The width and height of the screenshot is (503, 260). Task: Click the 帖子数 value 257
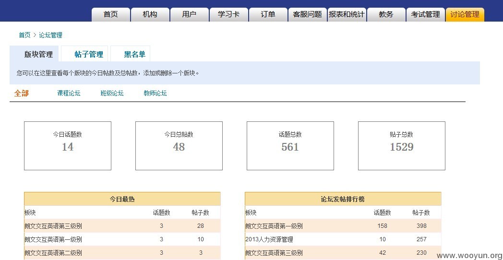click(x=421, y=239)
